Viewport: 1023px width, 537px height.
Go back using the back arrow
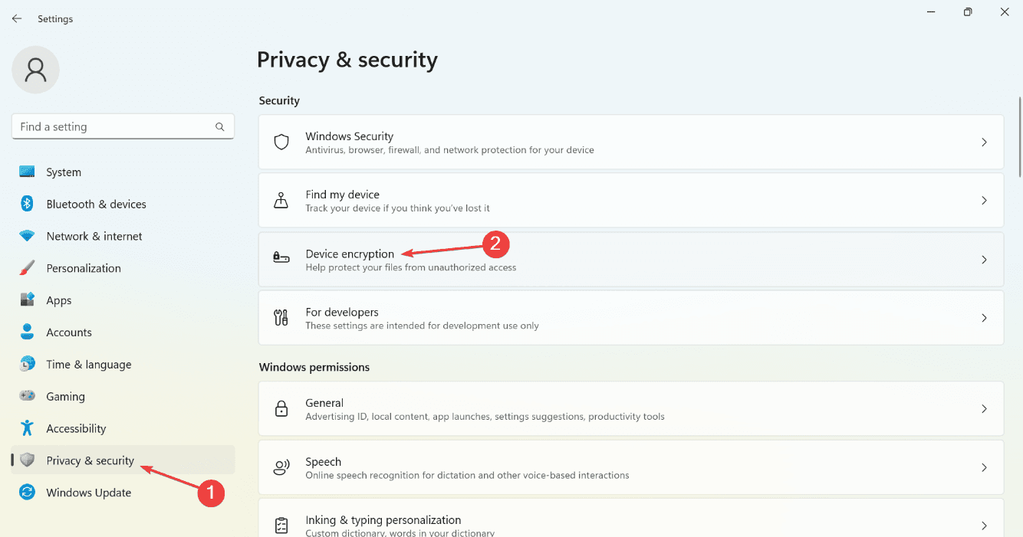(x=17, y=18)
